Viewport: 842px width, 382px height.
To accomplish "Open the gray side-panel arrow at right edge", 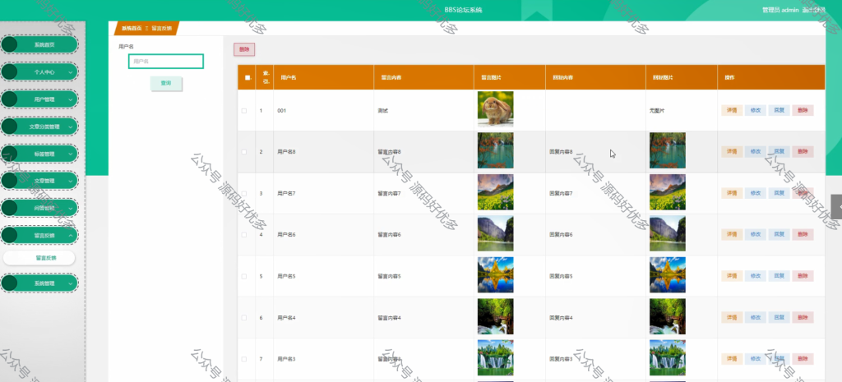I will (x=836, y=206).
